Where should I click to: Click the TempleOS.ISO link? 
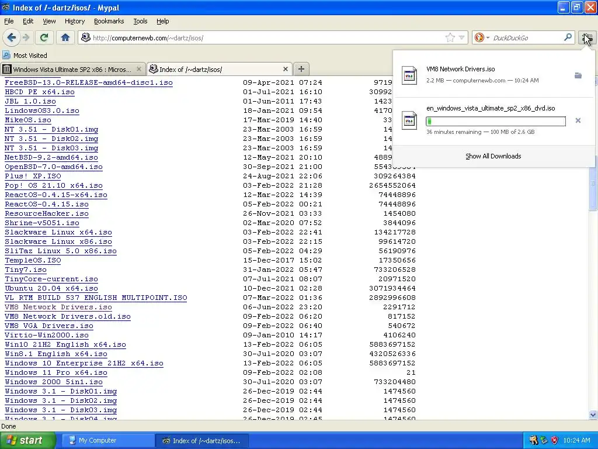[x=33, y=260]
